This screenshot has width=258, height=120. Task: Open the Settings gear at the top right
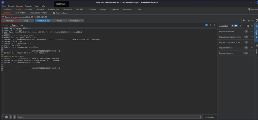tap(249, 9)
